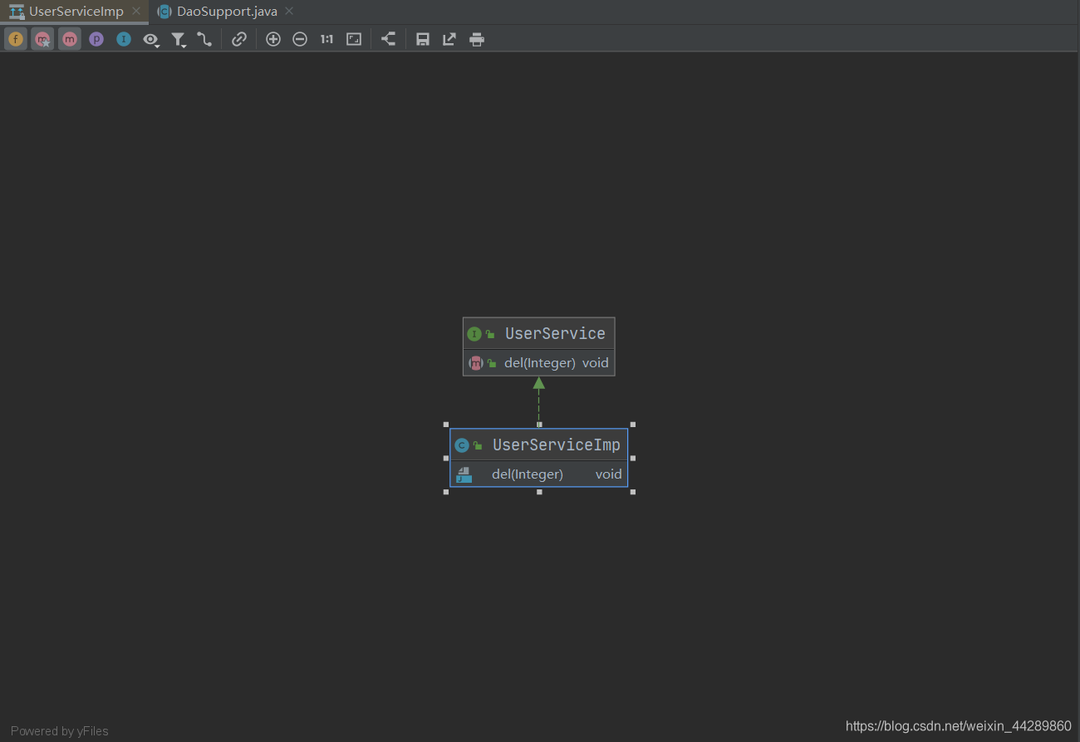Switch to the UserServiceImp diagram tab
The height and width of the screenshot is (742, 1080).
pyautogui.click(x=76, y=12)
